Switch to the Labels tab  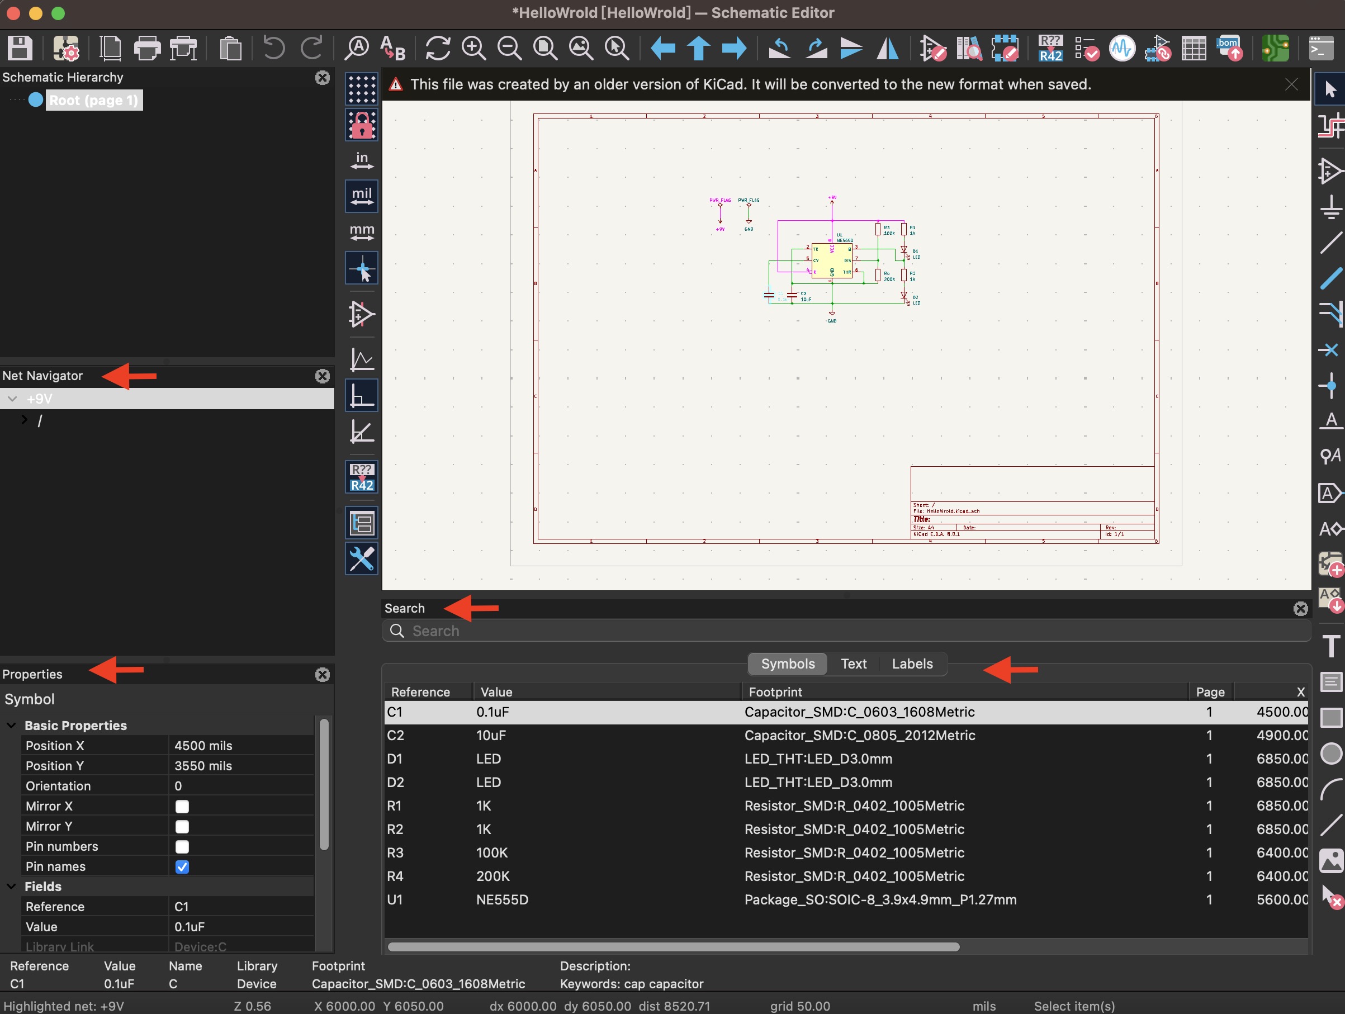[912, 664]
